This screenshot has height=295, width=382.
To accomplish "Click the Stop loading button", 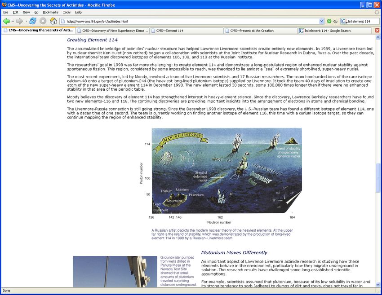I will point(43,21).
